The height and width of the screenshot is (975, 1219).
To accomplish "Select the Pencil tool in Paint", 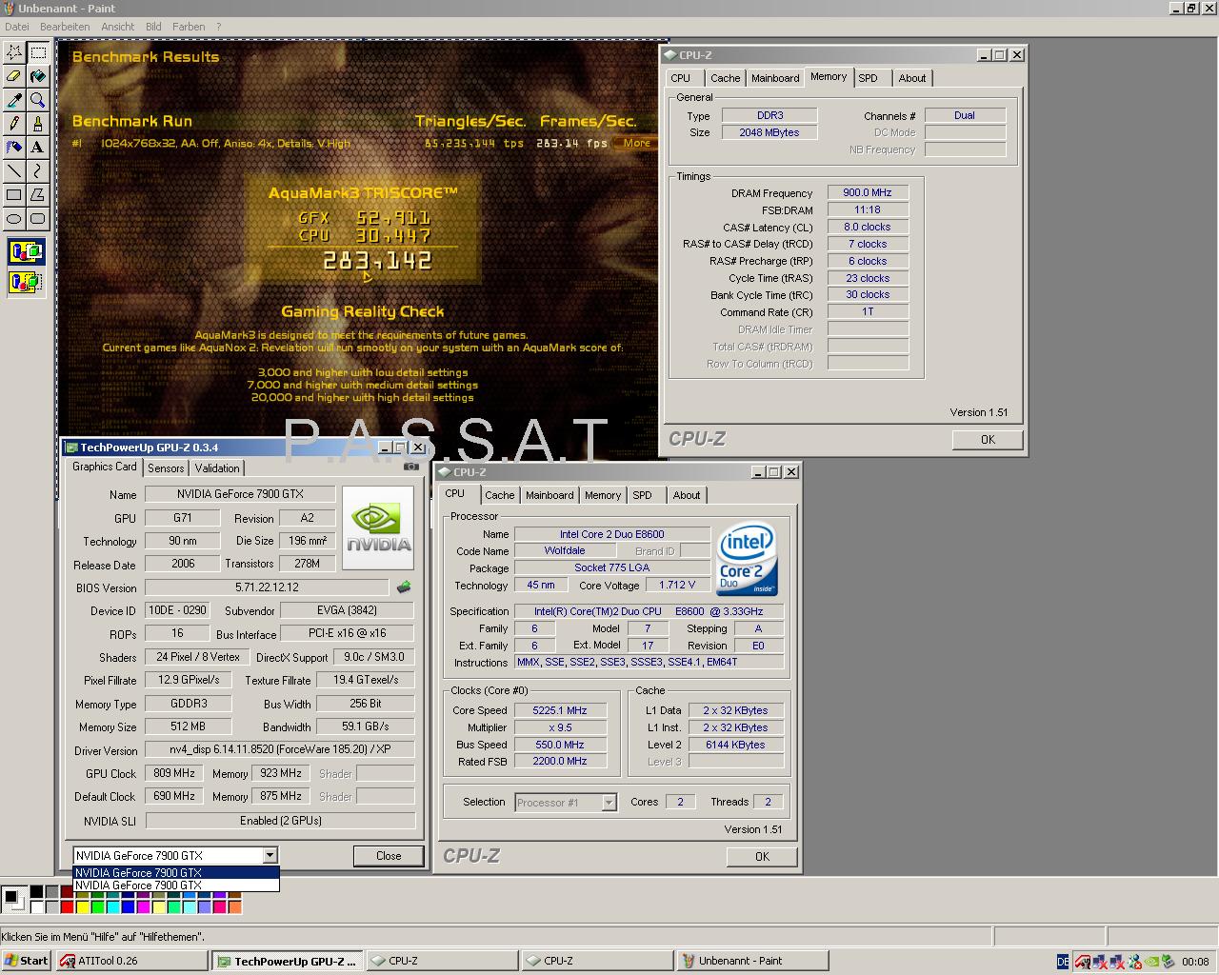I will [x=14, y=124].
